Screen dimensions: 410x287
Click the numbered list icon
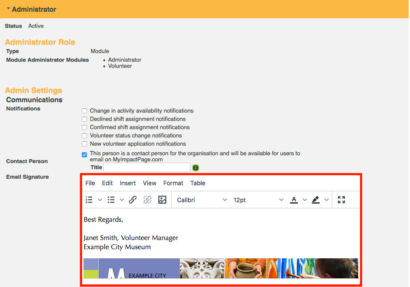89,200
